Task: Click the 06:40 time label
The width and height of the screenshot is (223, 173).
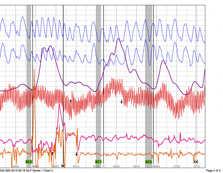Action: [137, 166]
